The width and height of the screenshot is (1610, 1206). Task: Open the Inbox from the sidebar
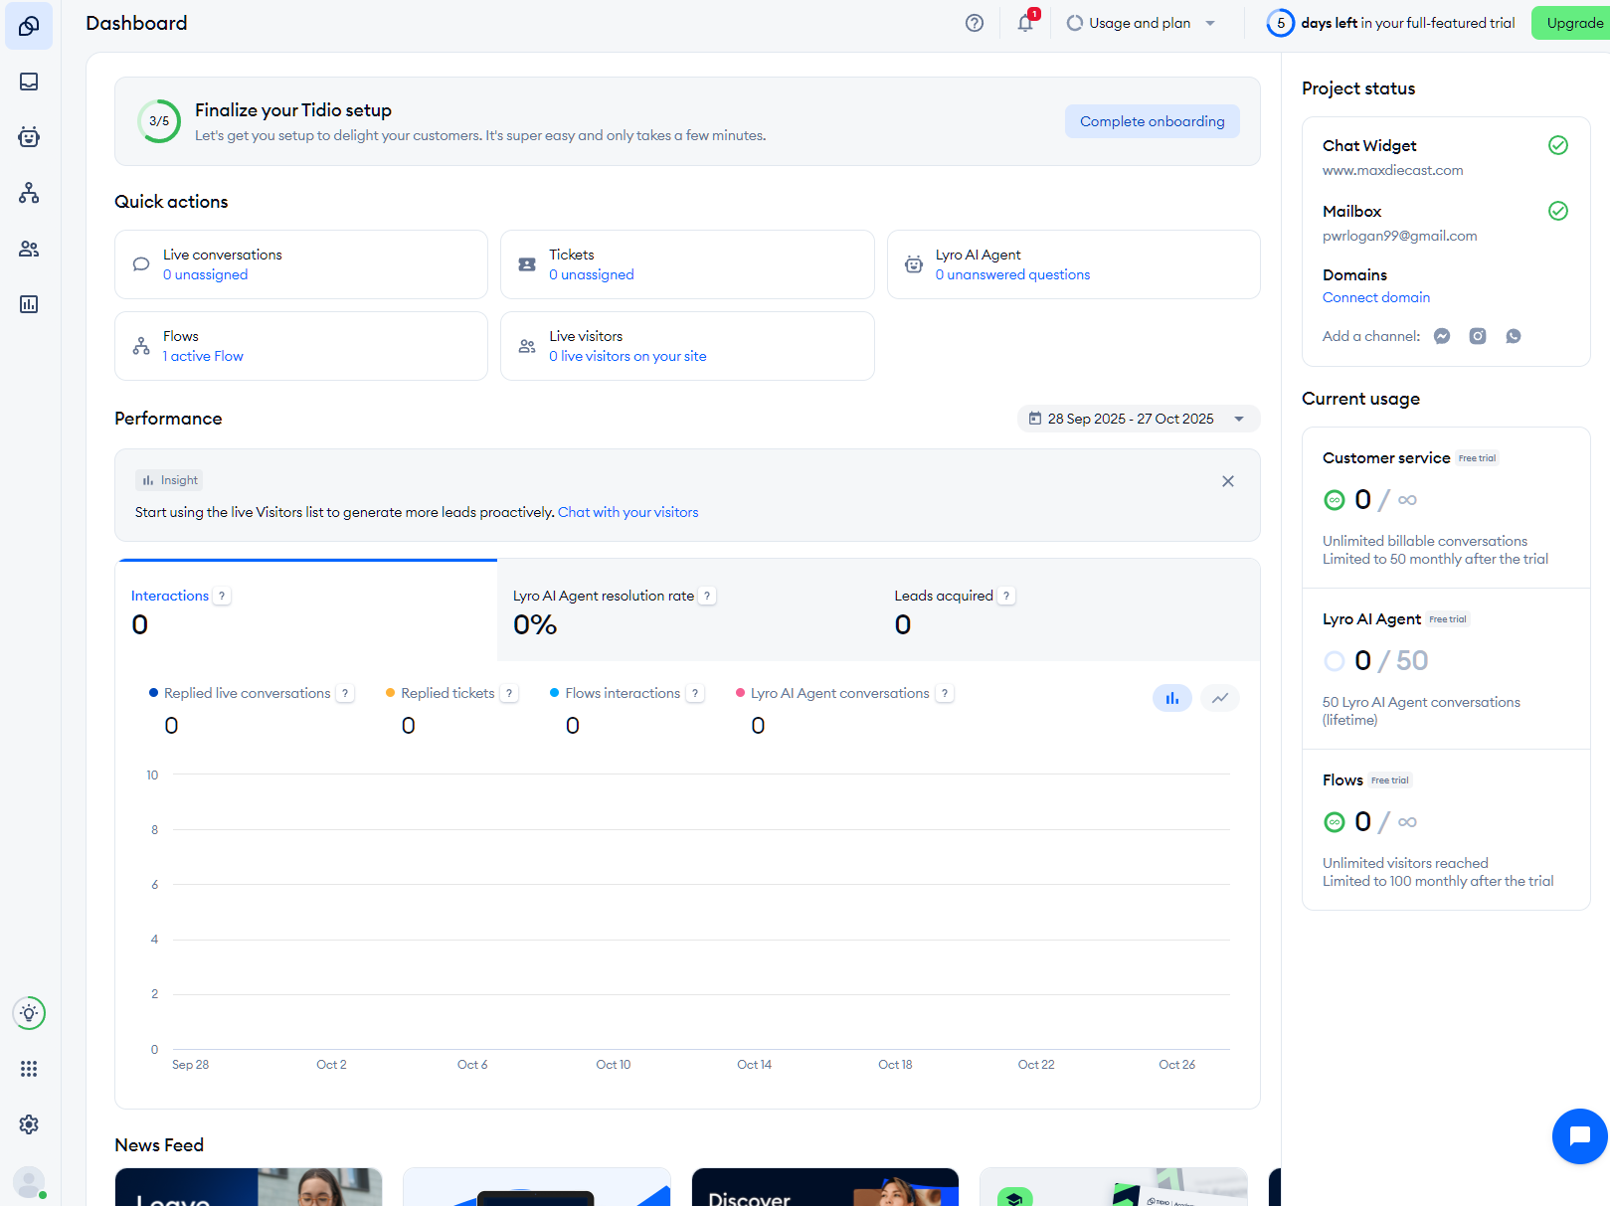28,82
